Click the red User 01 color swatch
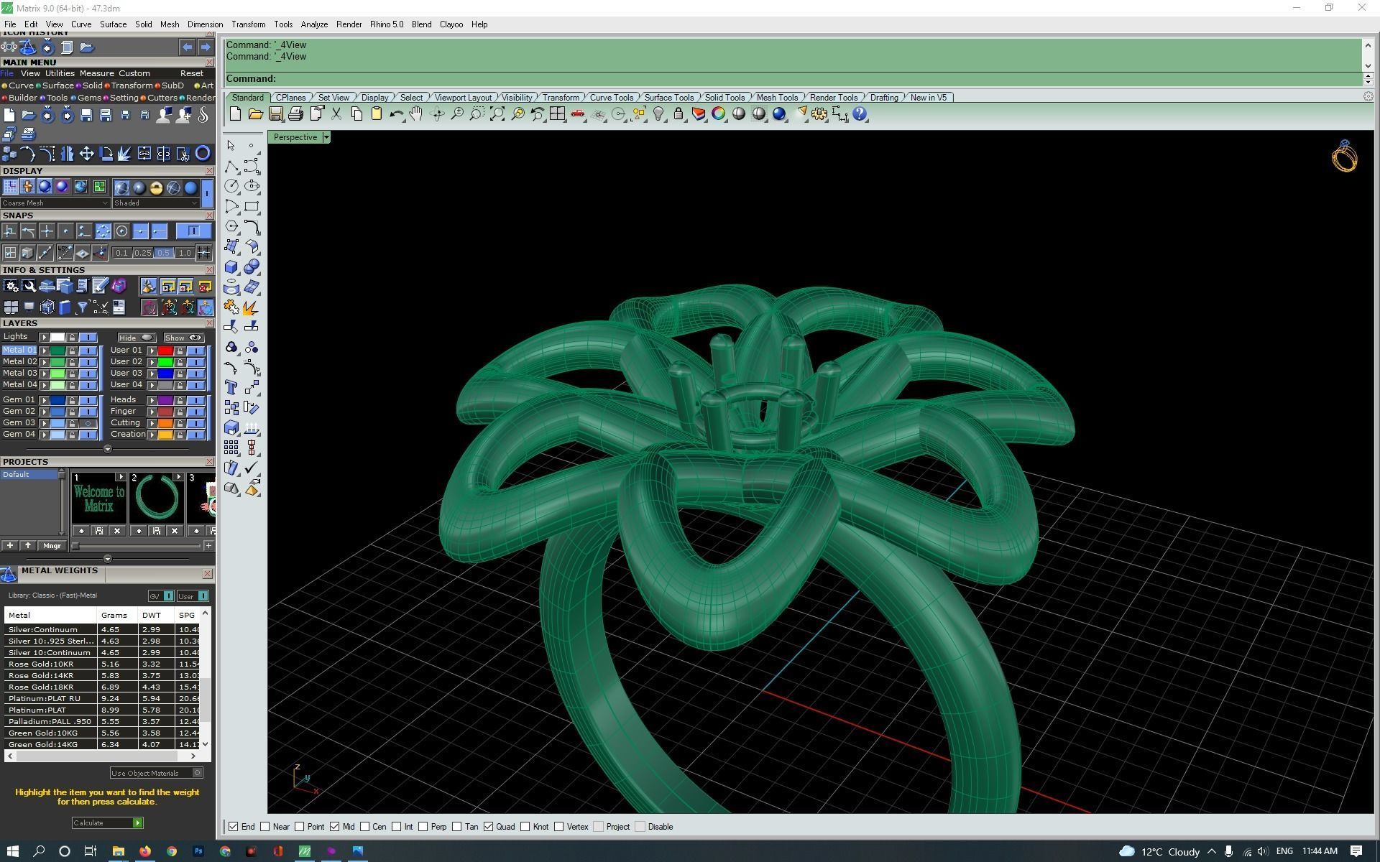The image size is (1380, 862). pos(165,351)
